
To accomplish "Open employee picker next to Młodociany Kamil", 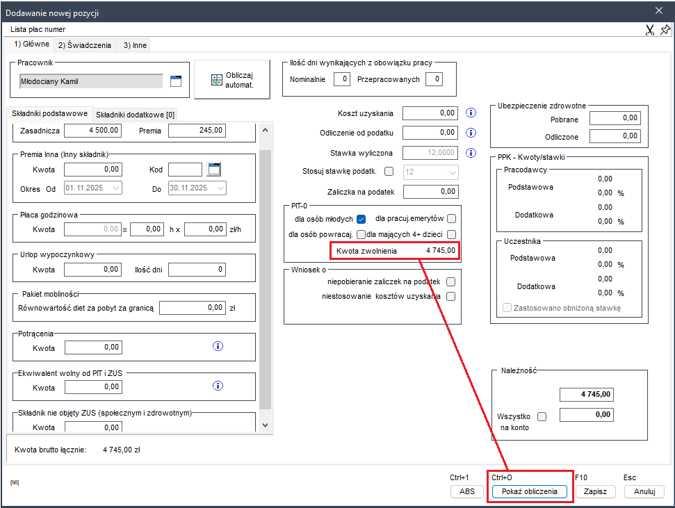I will 175,81.
